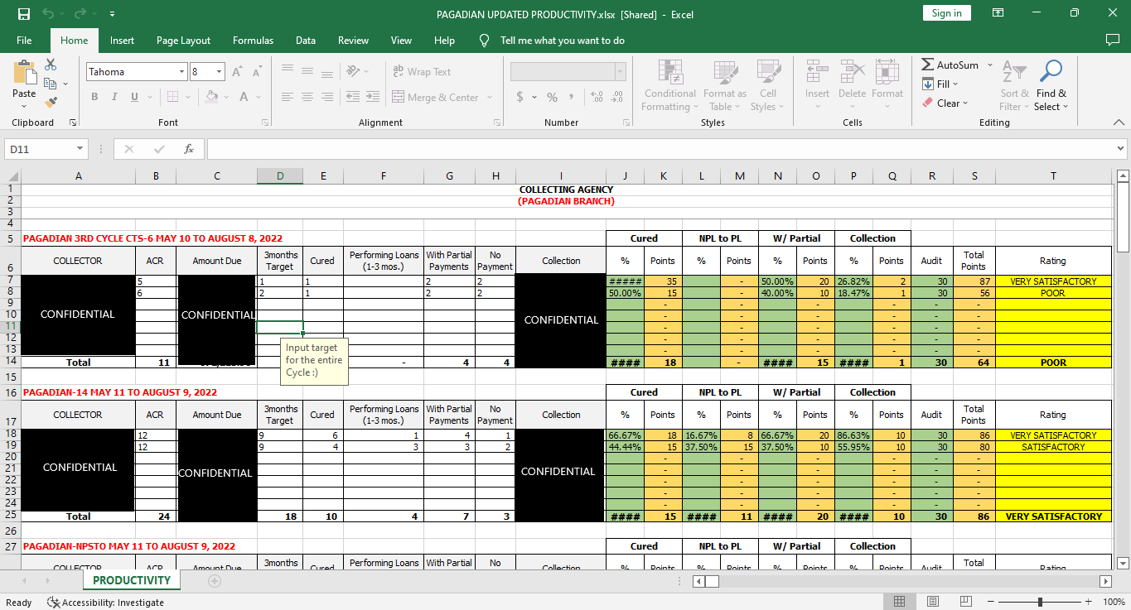Image resolution: width=1131 pixels, height=610 pixels.
Task: Open the font size dropdown
Action: [x=220, y=72]
